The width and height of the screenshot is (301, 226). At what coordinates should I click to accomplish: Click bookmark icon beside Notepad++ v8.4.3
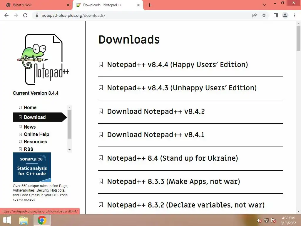(101, 88)
